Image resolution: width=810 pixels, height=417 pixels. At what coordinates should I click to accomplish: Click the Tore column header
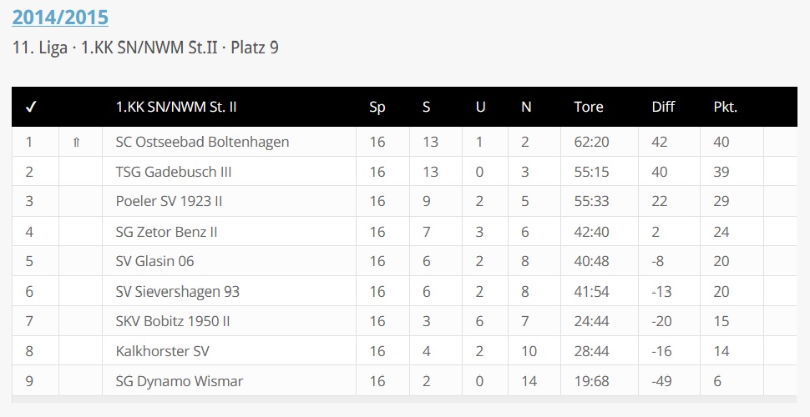pos(589,107)
